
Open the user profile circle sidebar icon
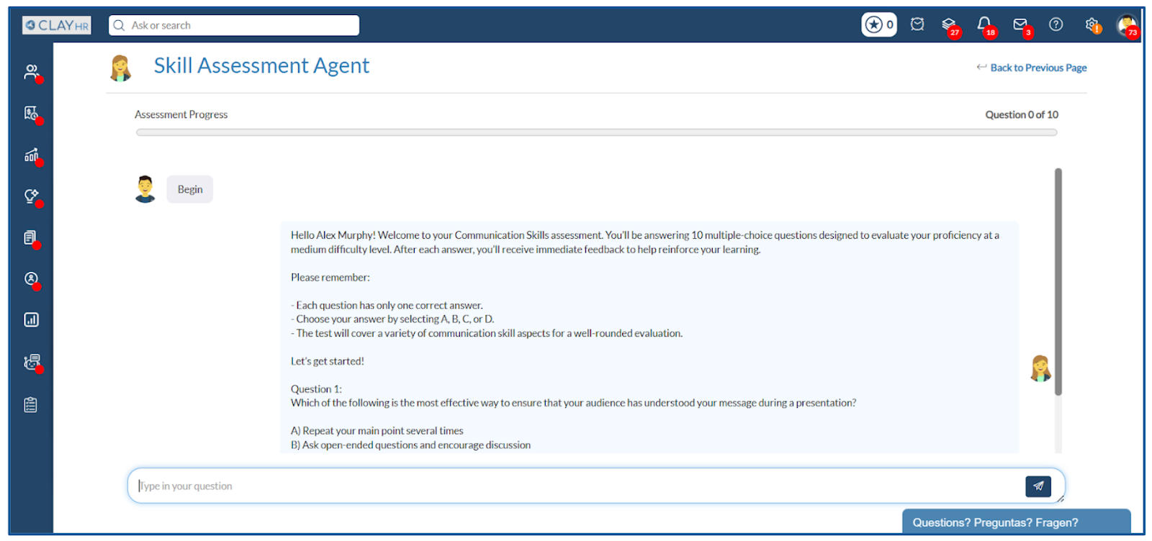point(31,279)
